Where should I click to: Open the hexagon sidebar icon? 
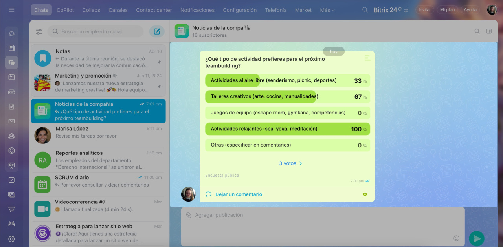coord(11,151)
